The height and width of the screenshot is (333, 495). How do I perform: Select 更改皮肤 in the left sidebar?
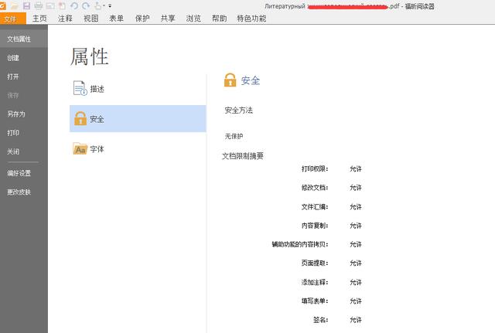pos(19,192)
